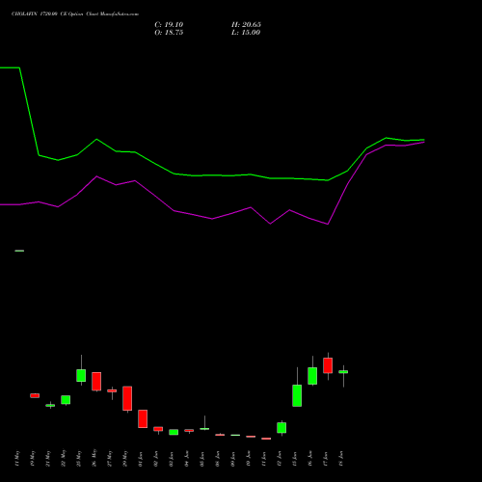Click the 12 Jun date label

pyautogui.click(x=280, y=459)
